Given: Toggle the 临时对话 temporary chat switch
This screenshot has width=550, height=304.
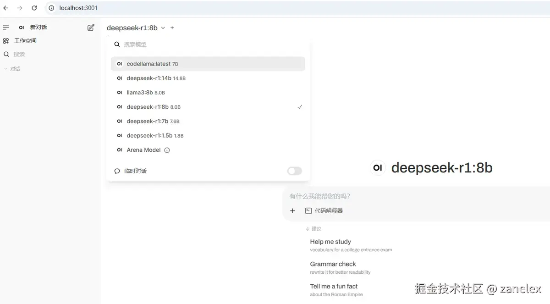Looking at the screenshot, I should 295,171.
